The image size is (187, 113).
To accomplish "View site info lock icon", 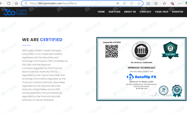I will tap(26, 3).
